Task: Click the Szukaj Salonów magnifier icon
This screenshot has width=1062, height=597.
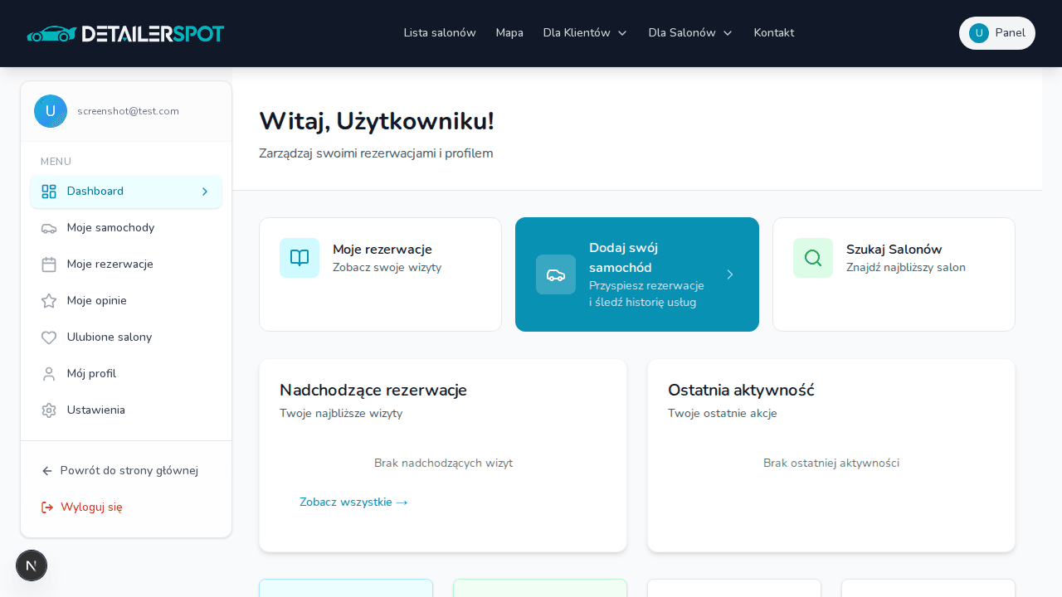Action: 813,258
